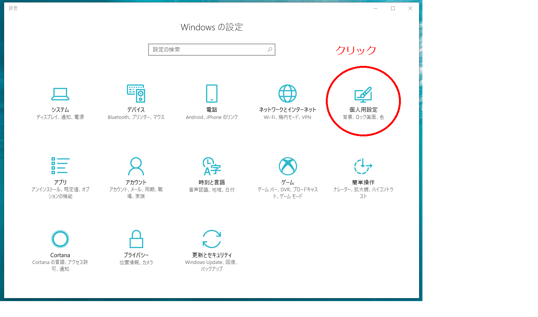Open the 個人用設定 paintbrush icon
This screenshot has width=538, height=317.
coord(363,94)
